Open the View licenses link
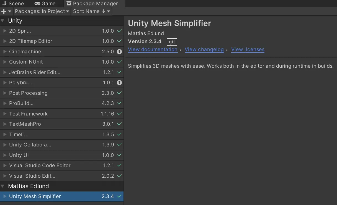 click(248, 49)
